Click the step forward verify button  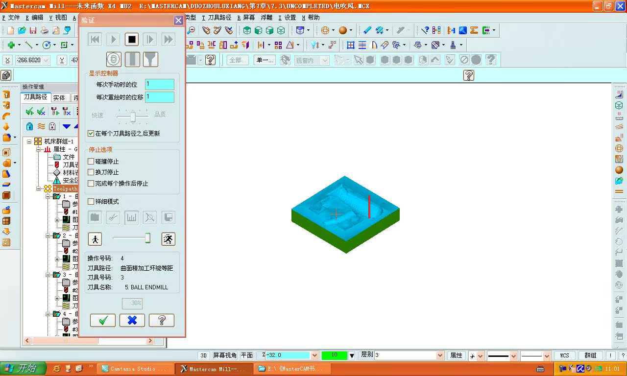pyautogui.click(x=149, y=39)
